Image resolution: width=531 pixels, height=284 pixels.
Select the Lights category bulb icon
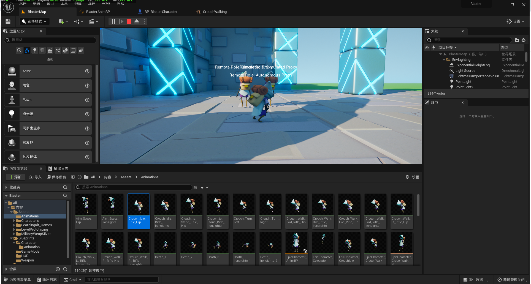click(x=35, y=50)
